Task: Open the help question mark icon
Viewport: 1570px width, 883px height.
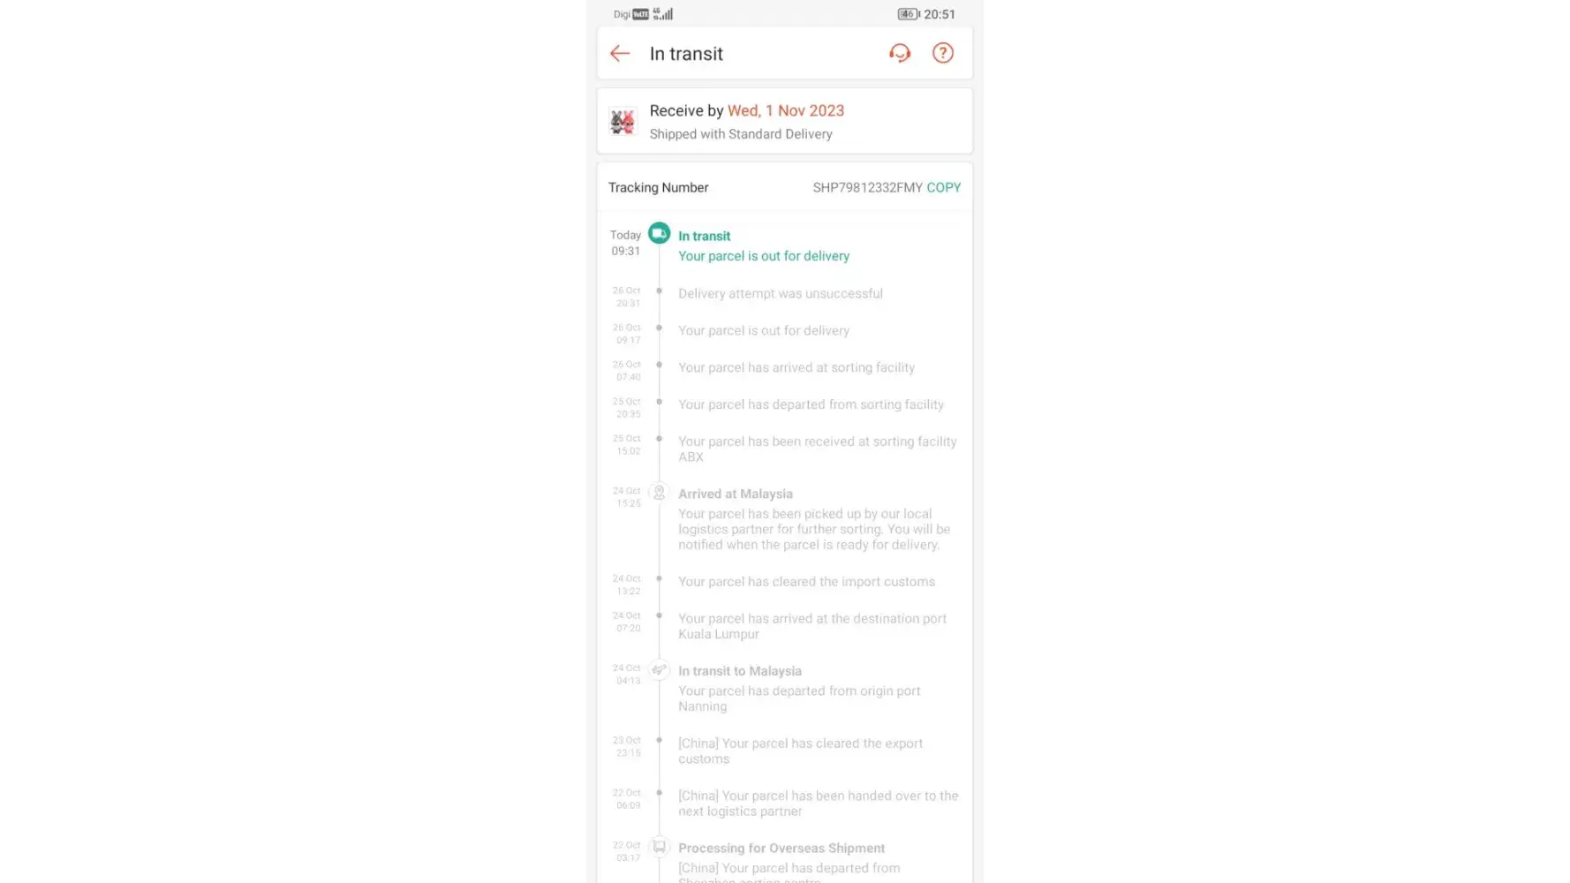Action: [943, 54]
